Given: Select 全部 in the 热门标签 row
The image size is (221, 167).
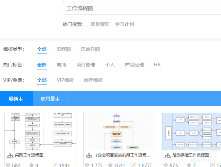Looking at the screenshot, I should [42, 65].
